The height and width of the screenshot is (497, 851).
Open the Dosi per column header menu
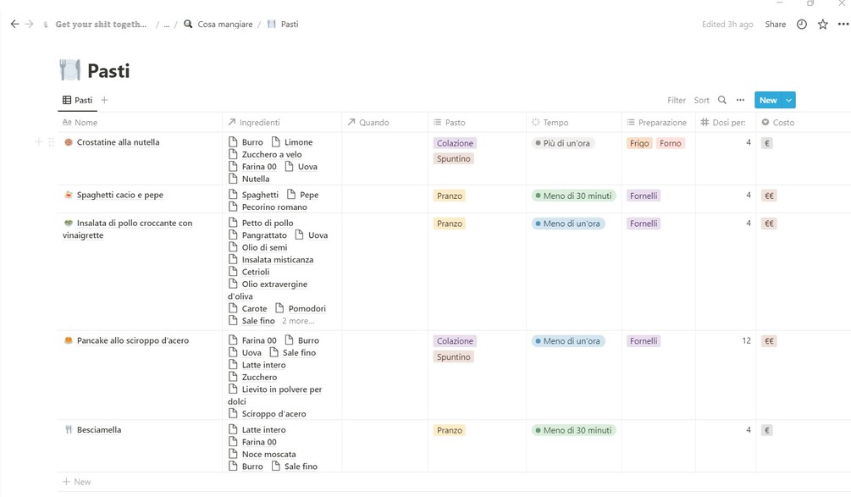click(x=726, y=123)
